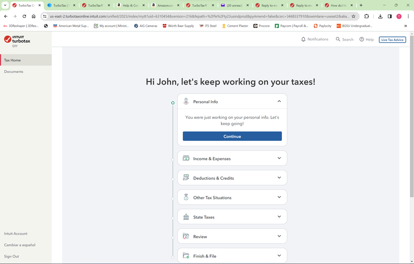This screenshot has width=414, height=264.
Task: Click the Notifications bell icon
Action: pyautogui.click(x=303, y=39)
